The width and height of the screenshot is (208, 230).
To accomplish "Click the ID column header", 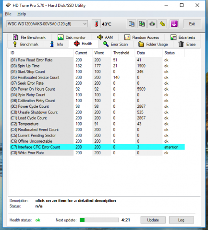I will pos(41,53).
